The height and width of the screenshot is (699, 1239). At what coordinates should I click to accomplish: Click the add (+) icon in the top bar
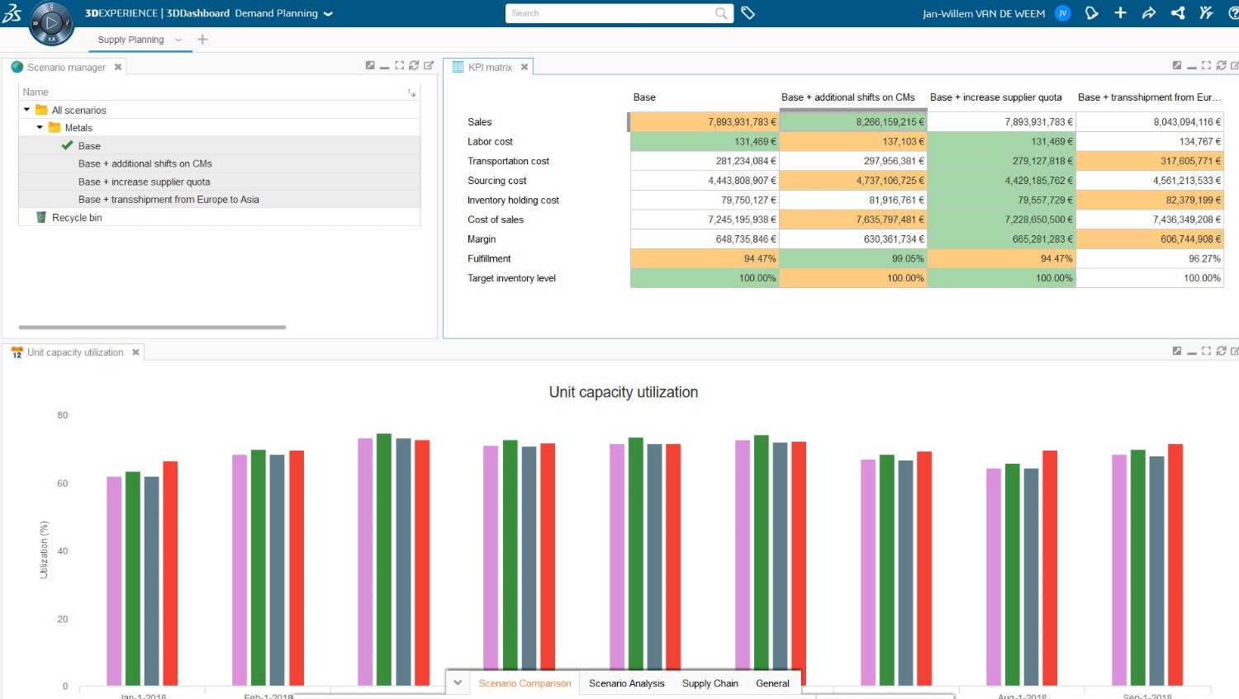click(x=1120, y=13)
